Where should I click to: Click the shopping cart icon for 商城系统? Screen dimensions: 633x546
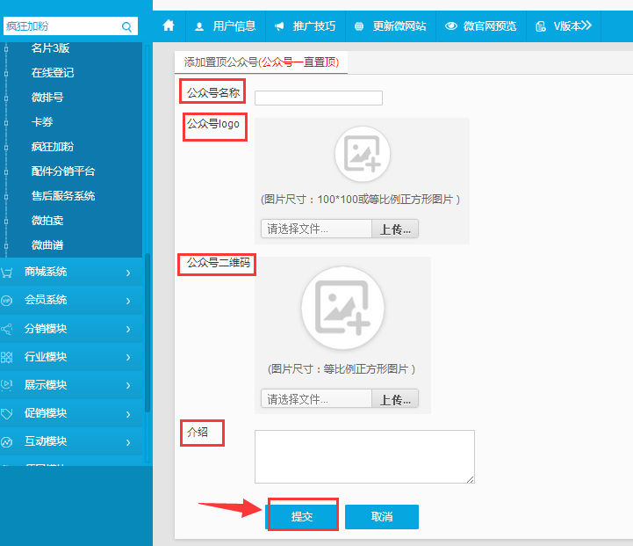(7, 273)
